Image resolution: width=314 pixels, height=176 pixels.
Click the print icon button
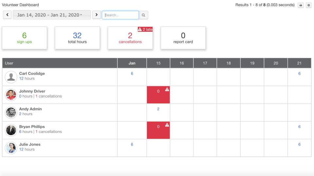(x=301, y=5)
